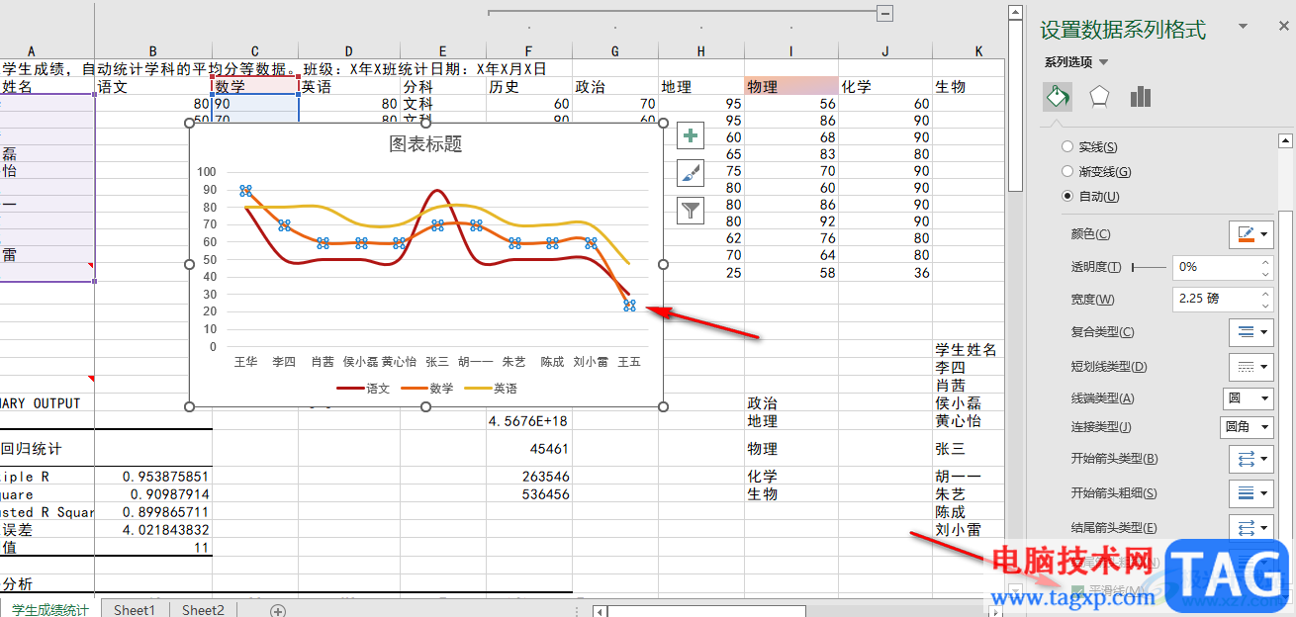Click the 透明度 percentage field
The height and width of the screenshot is (617, 1296).
tap(1215, 267)
